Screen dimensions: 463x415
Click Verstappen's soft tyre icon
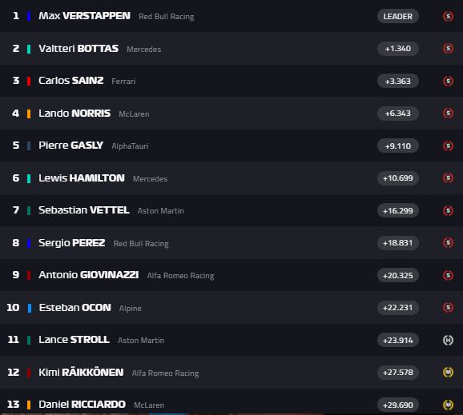[448, 16]
